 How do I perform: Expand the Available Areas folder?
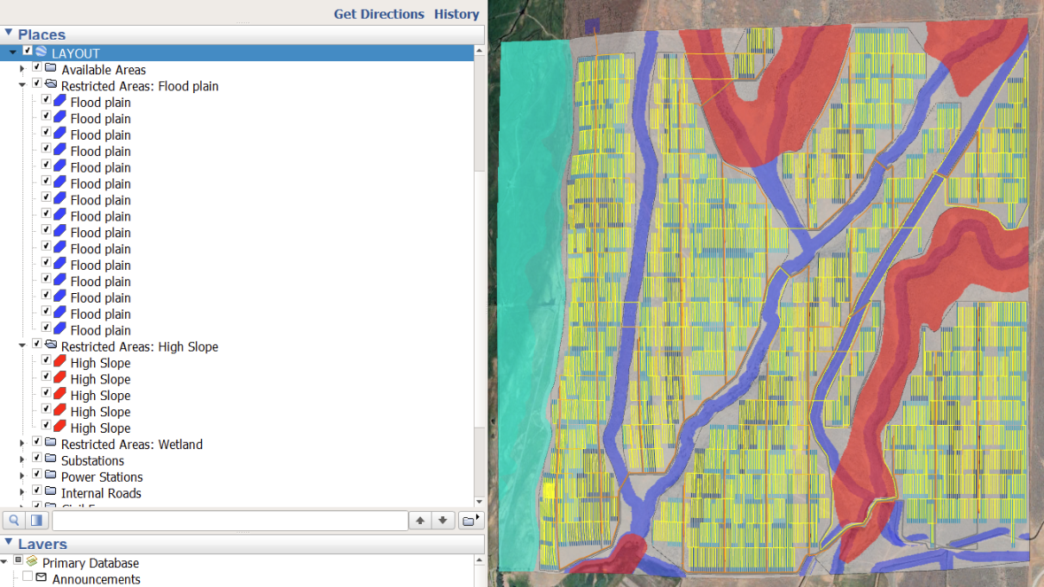click(x=22, y=69)
